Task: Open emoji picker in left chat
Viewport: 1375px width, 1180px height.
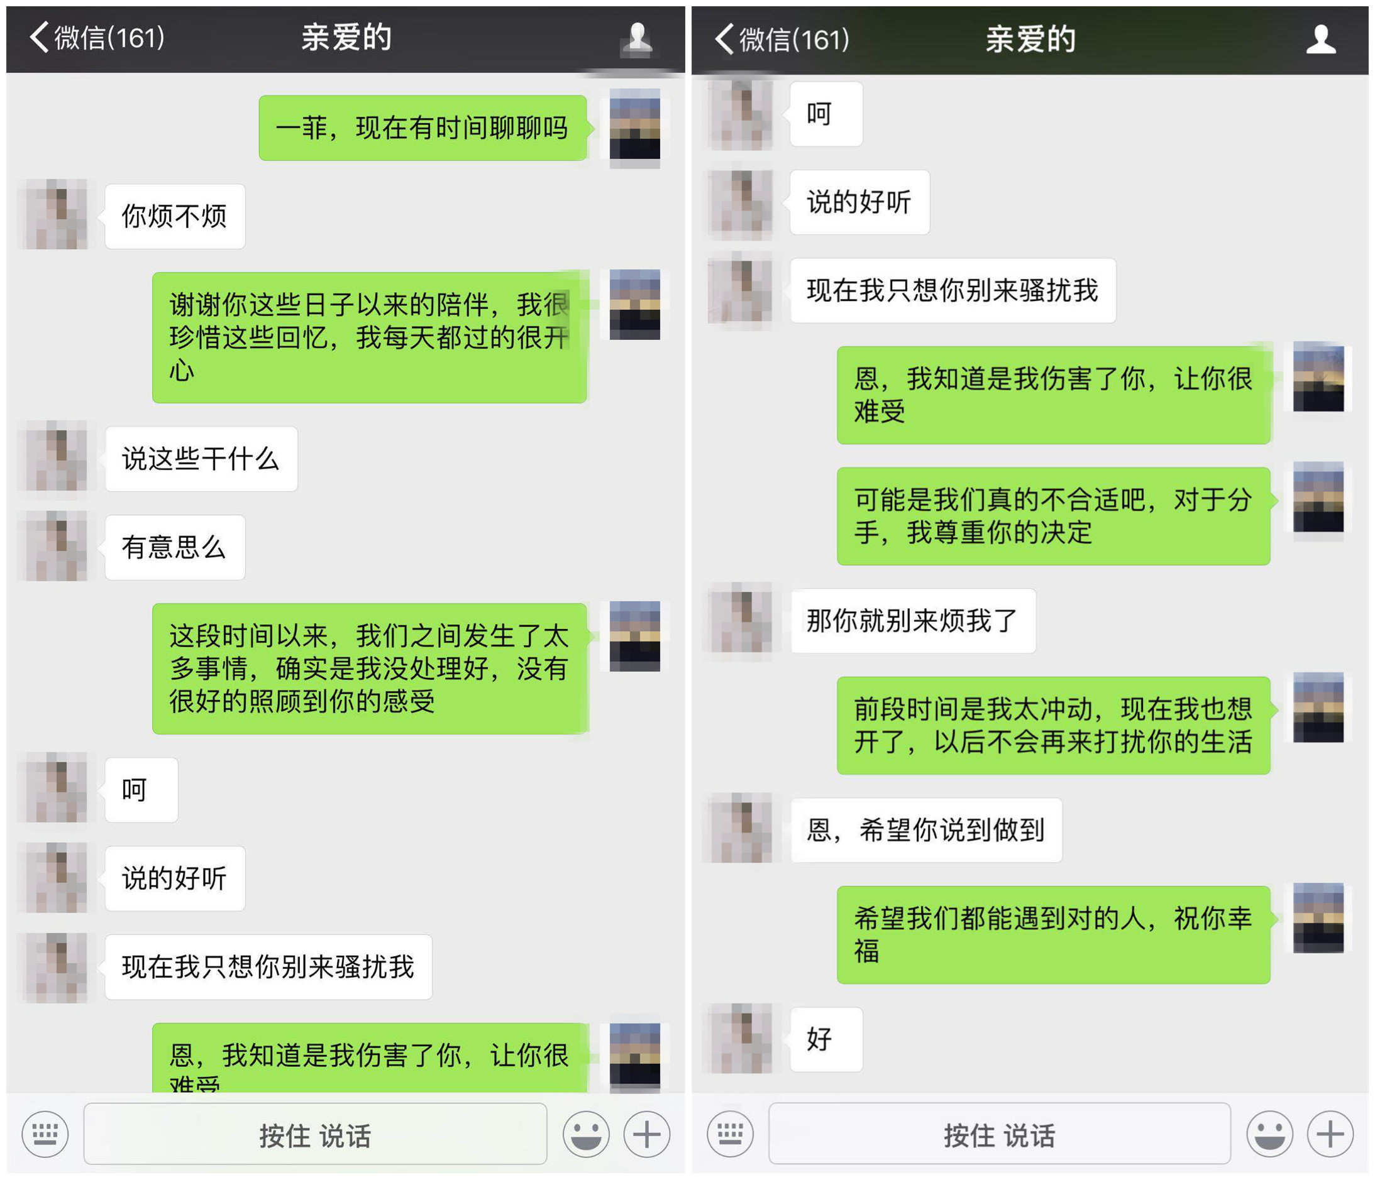Action: coord(586,1134)
